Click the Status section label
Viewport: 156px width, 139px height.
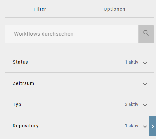20,62
